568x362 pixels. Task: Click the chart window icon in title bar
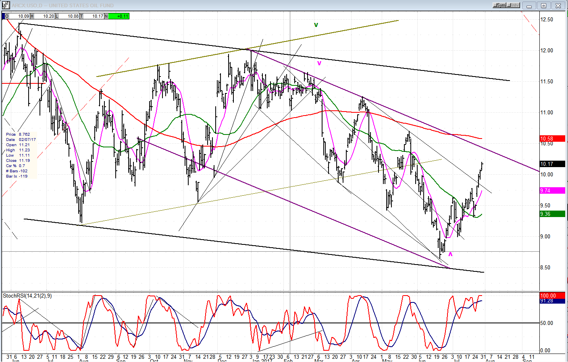point(6,5)
